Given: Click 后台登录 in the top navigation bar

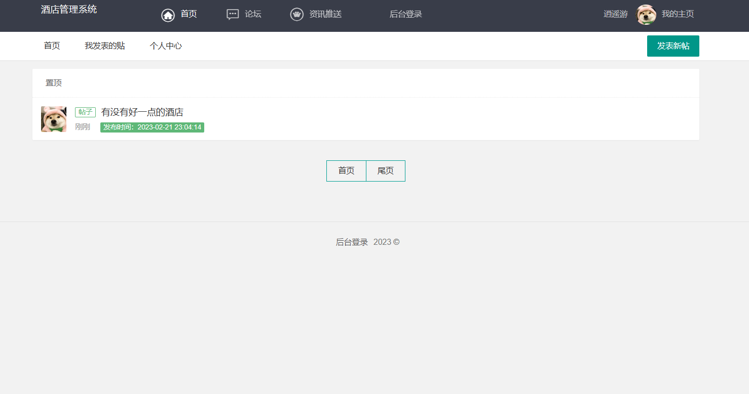Looking at the screenshot, I should point(405,14).
